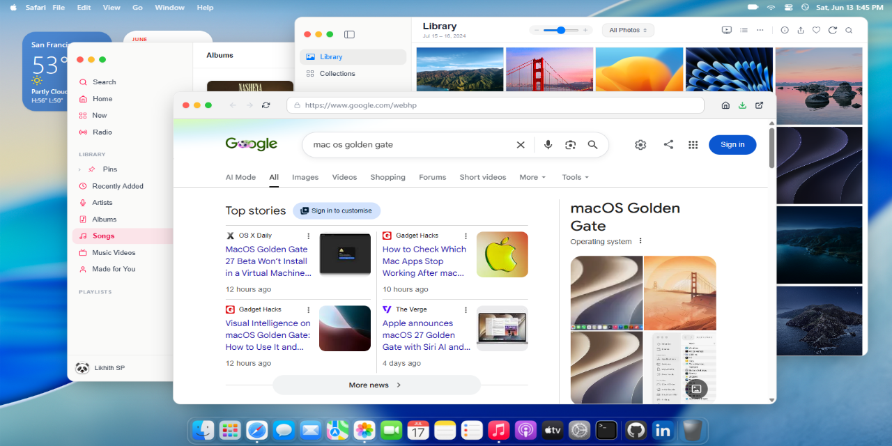Open browser downloads icon
This screenshot has height=446, width=892.
tap(742, 105)
